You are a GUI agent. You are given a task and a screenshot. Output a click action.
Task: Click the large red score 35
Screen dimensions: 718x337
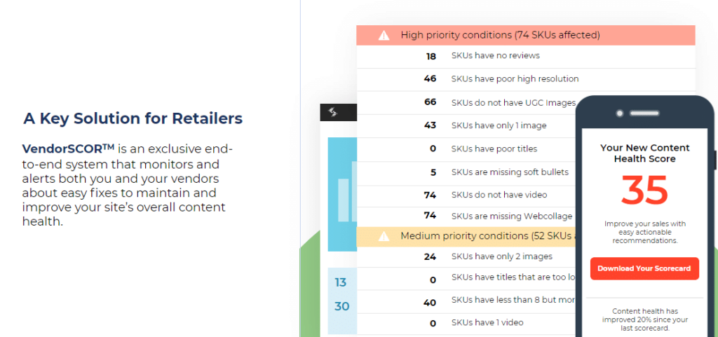pos(644,191)
